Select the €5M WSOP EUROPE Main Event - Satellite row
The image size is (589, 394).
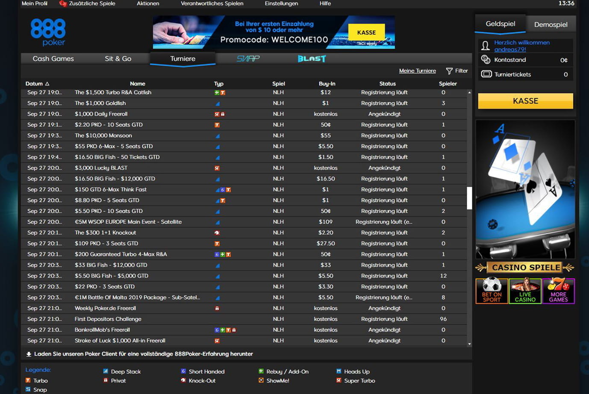click(x=244, y=222)
